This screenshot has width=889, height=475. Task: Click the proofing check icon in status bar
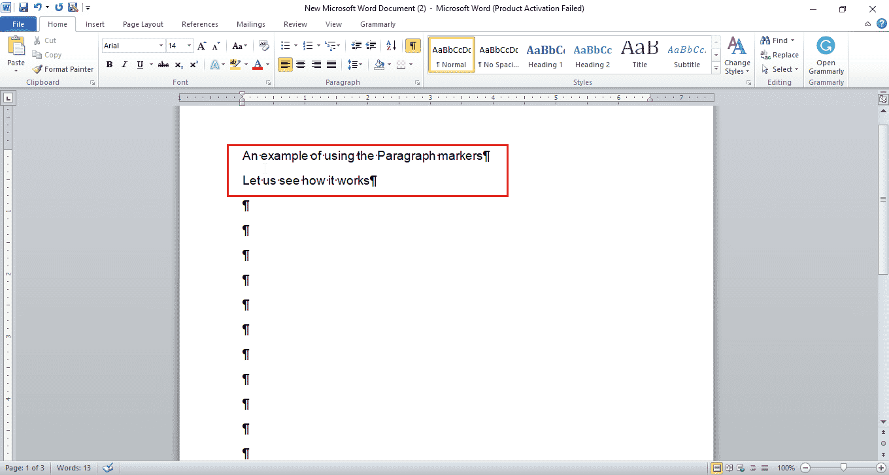(x=109, y=468)
